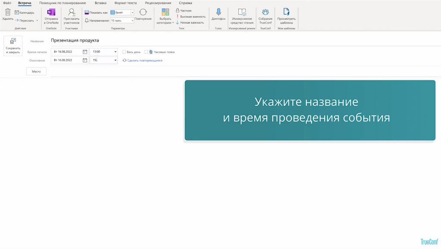Open the start date calendar picker
Screen dimensions: 441x249
tap(85, 52)
